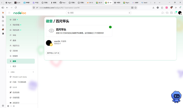
Task: Toggle the dark mode icon in sidebar footer
Action: pyautogui.click(x=8, y=106)
